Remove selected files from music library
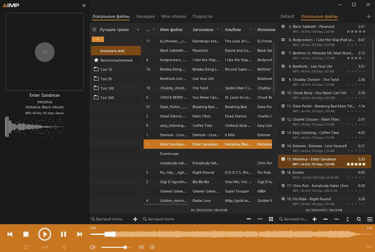 tap(249, 219)
